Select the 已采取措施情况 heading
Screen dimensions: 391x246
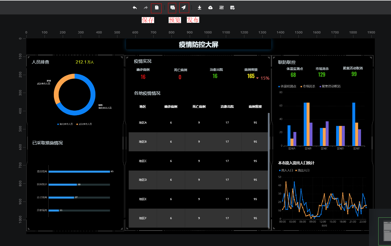point(47,143)
